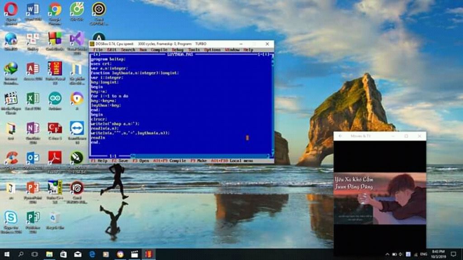Click Alt+F9 Compile in the status line

click(170, 161)
